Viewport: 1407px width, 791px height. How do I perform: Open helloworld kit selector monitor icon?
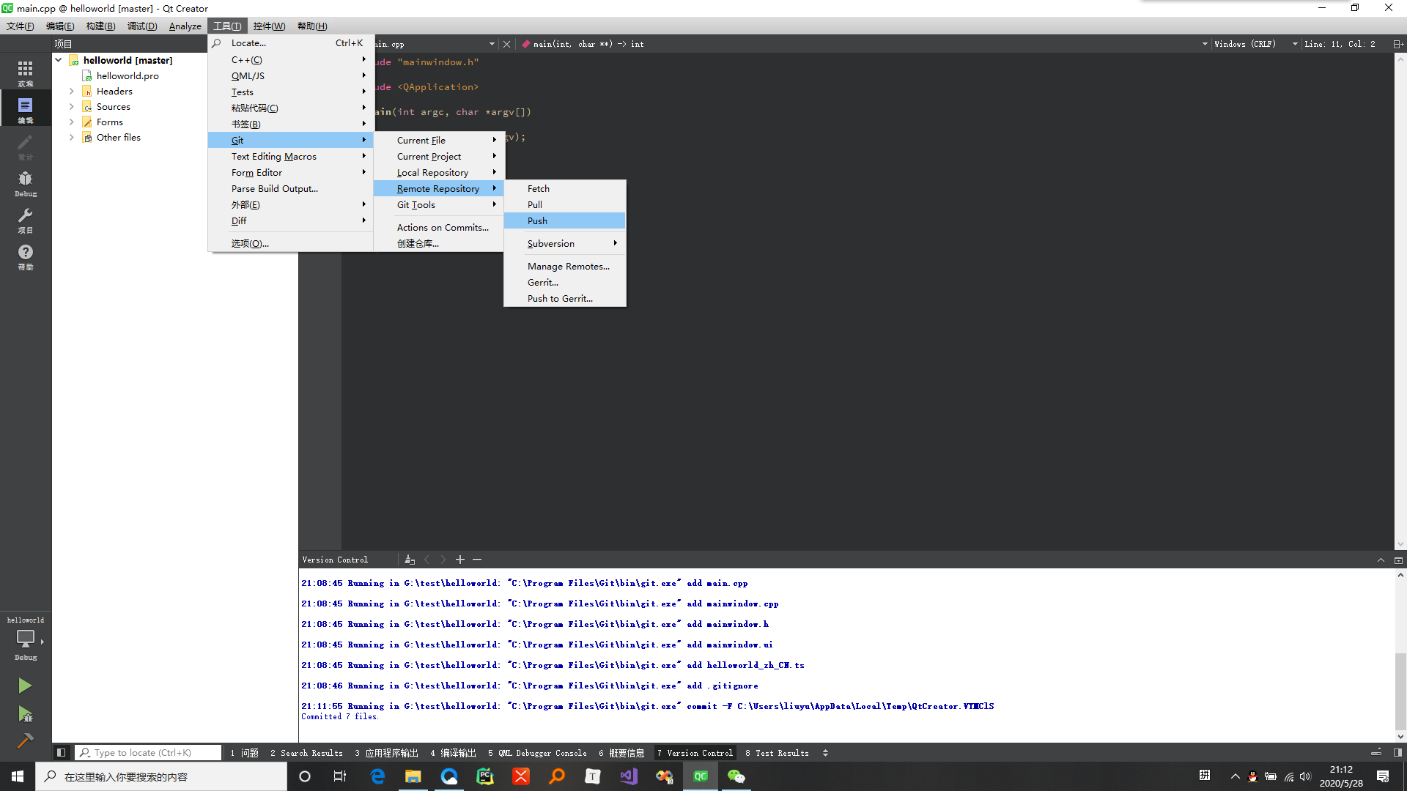click(x=25, y=639)
